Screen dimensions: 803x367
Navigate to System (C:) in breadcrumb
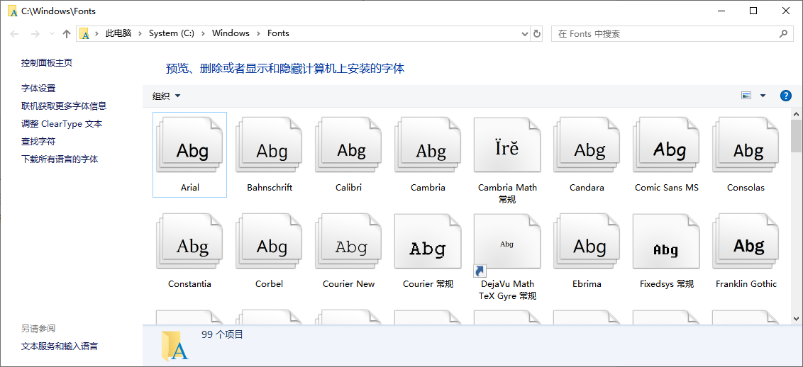point(172,33)
